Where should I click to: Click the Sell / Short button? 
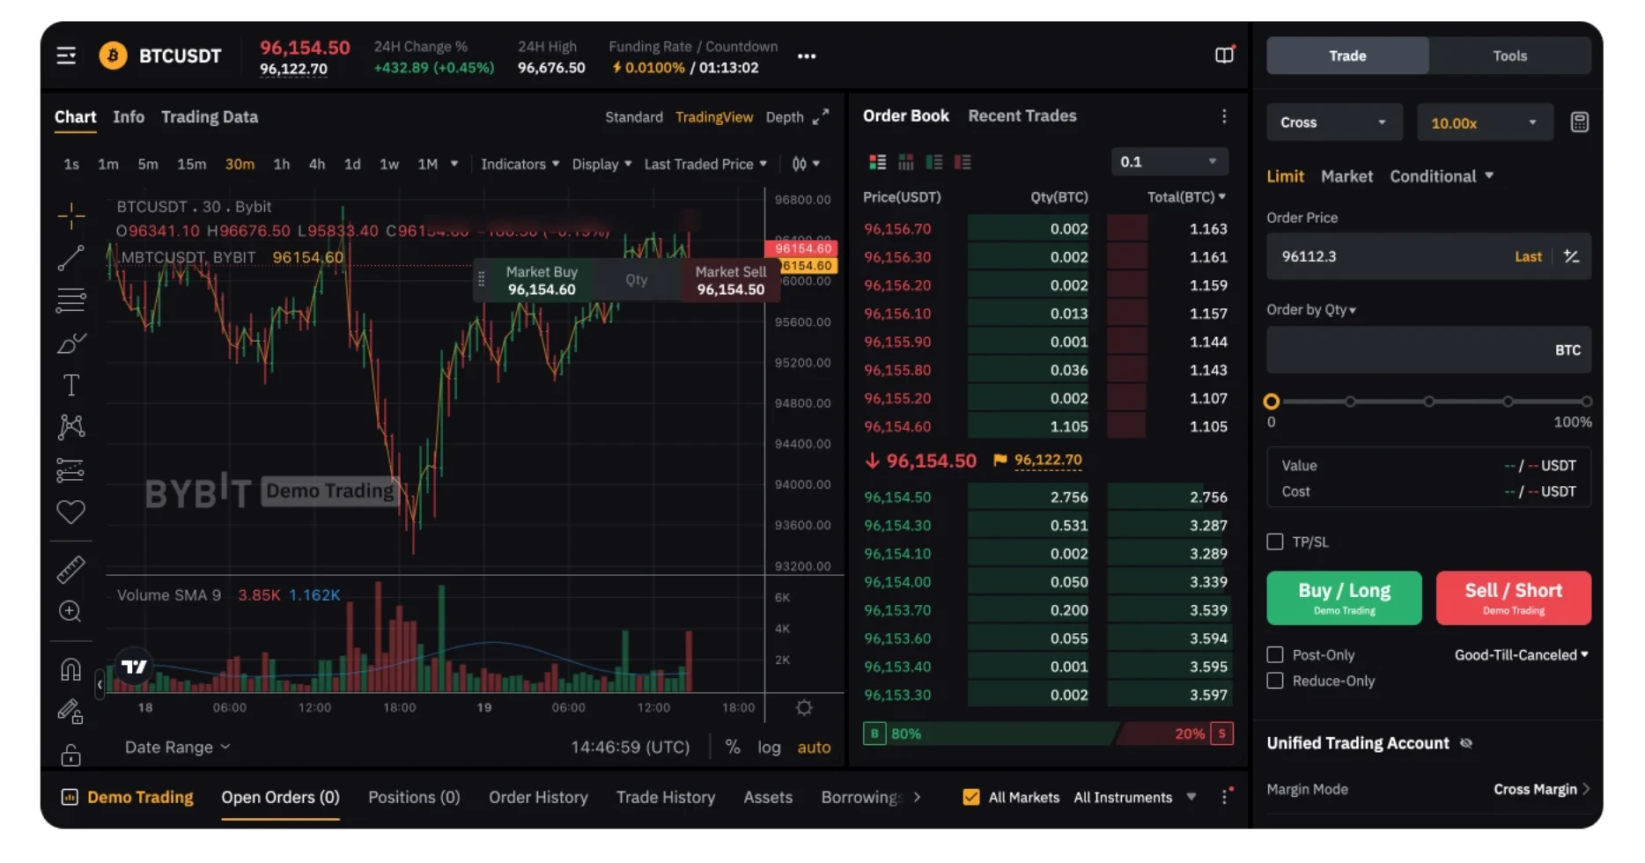coord(1513,598)
